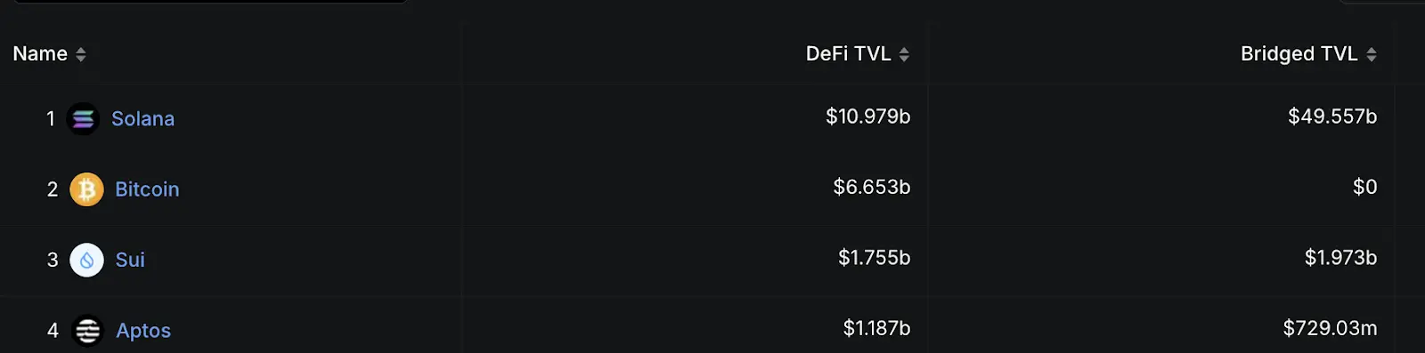Sort using Bridged TVL sort arrows
Viewport: 1425px width, 353px height.
point(1372,54)
